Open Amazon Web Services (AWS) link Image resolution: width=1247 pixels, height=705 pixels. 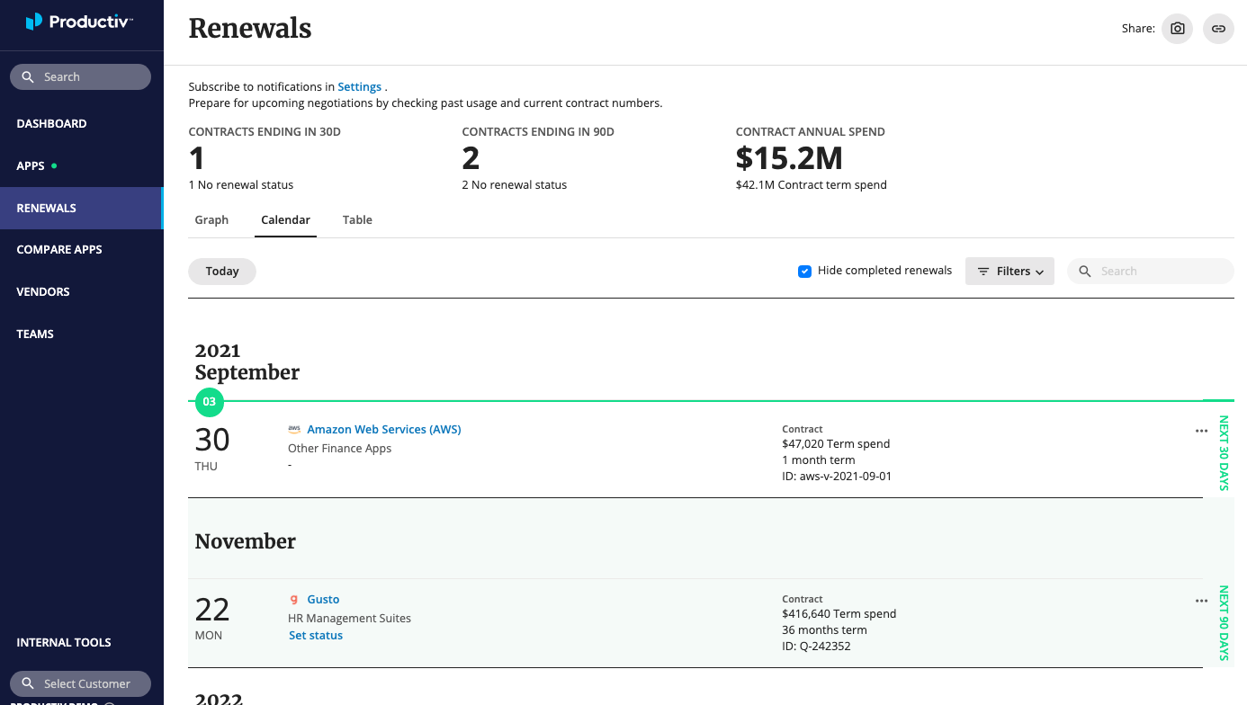click(384, 430)
